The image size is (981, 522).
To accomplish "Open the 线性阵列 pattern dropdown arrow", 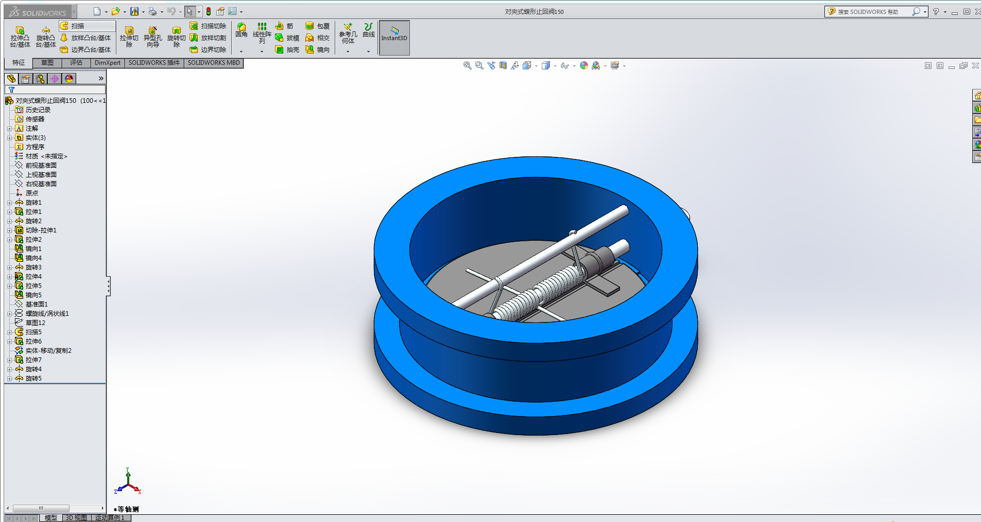I will point(262,51).
